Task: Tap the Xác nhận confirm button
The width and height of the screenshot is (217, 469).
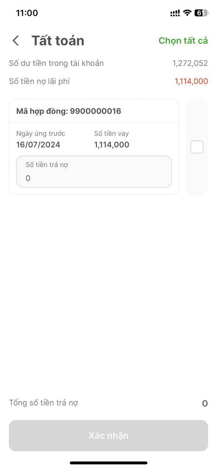Action: [108, 436]
